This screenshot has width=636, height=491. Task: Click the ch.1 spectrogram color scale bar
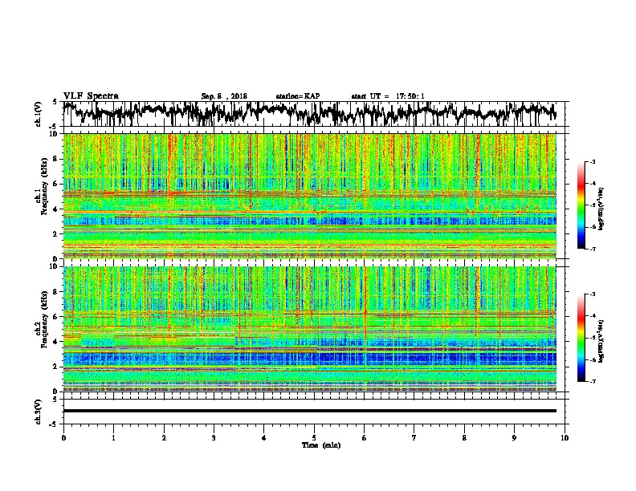click(581, 205)
